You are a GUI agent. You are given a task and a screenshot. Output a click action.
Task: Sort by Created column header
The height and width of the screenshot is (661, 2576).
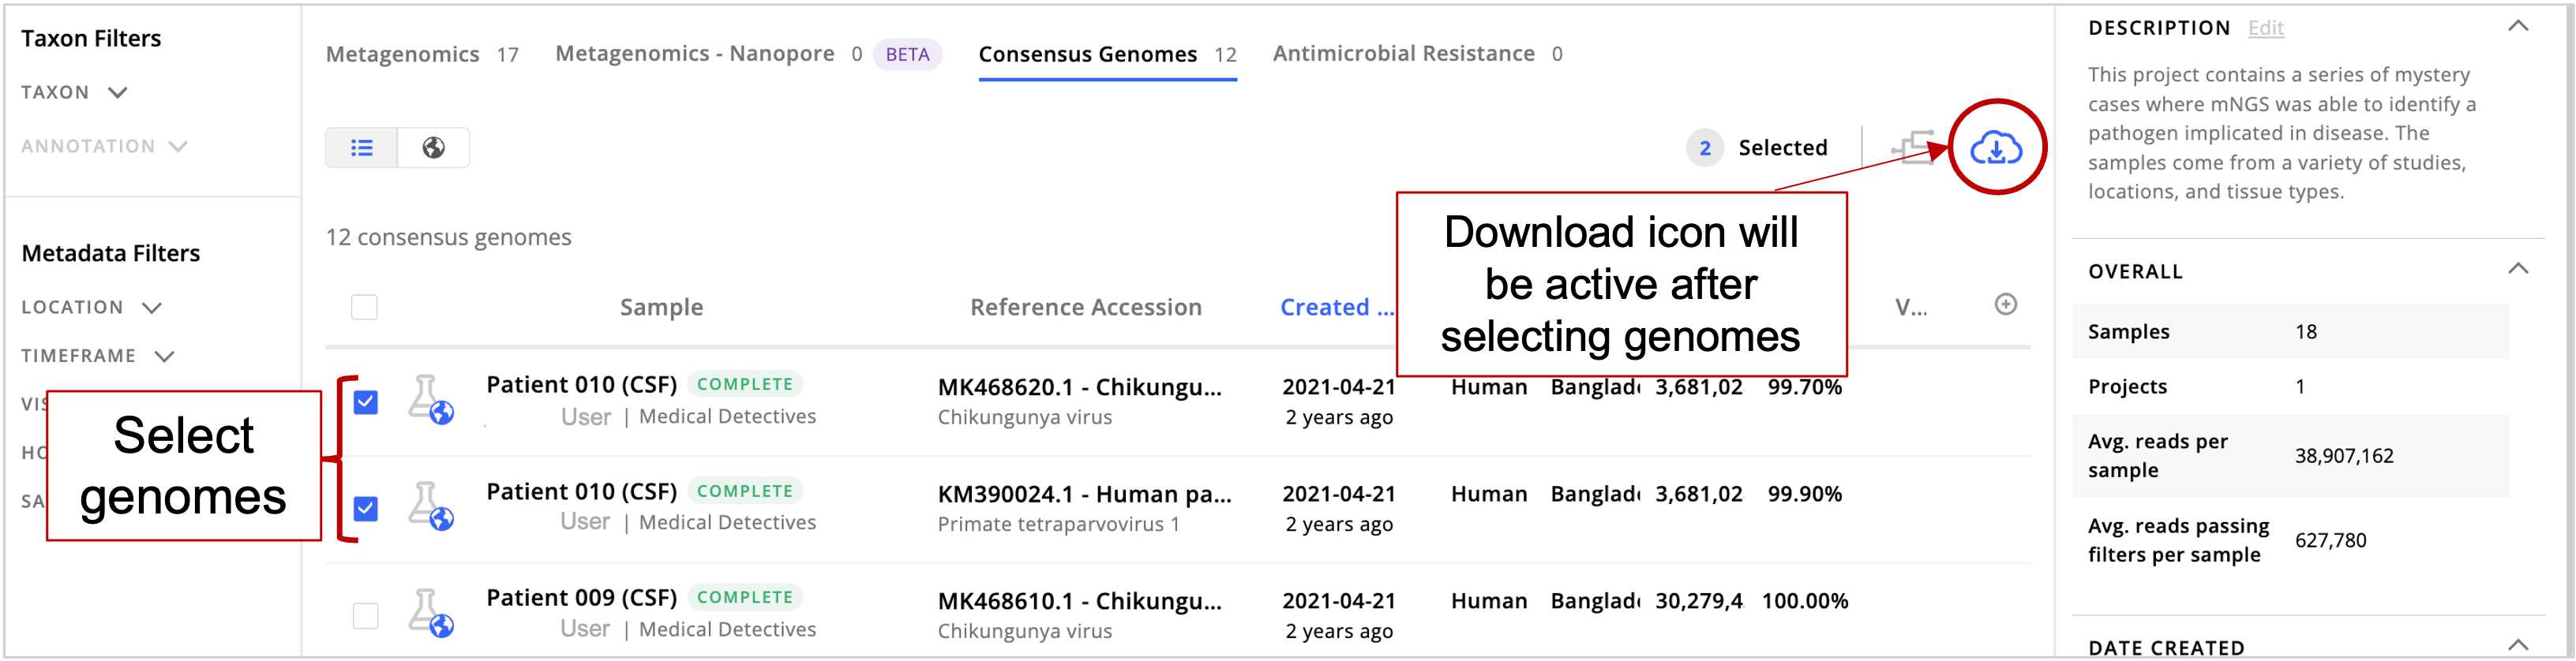point(1335,308)
